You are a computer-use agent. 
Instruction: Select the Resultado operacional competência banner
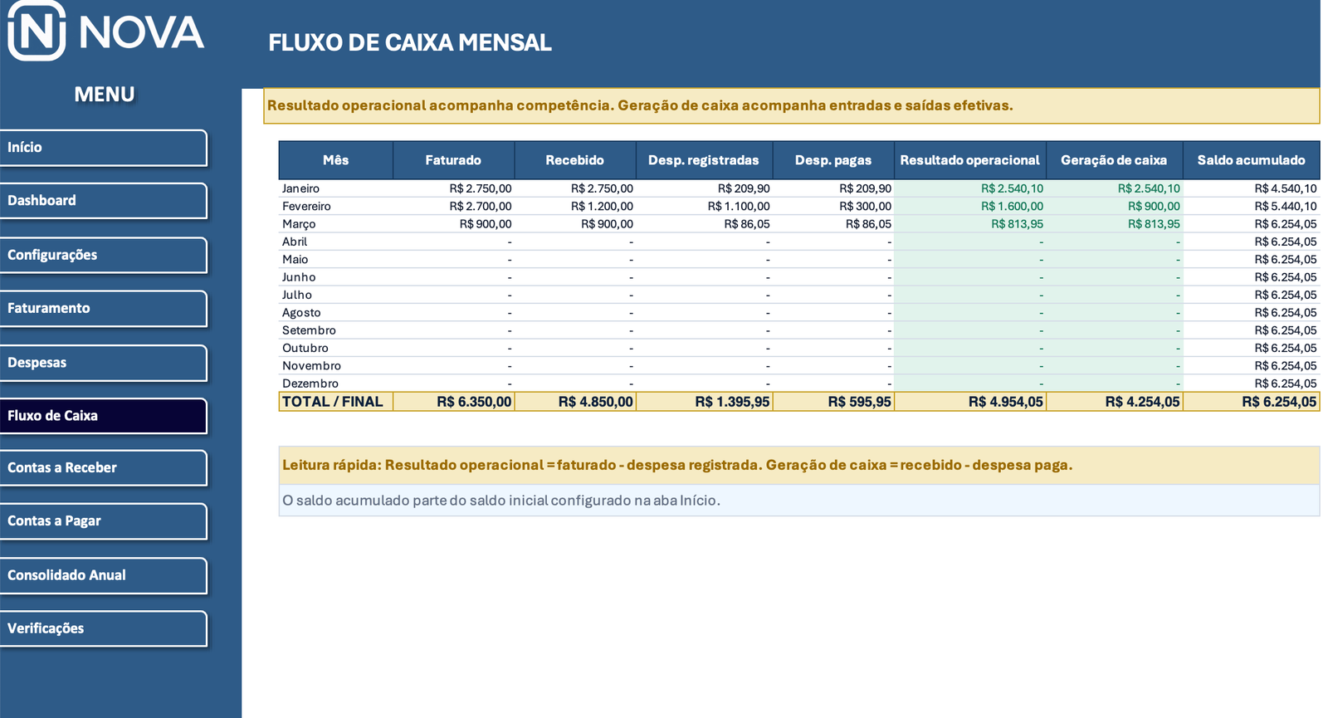pyautogui.click(x=791, y=106)
